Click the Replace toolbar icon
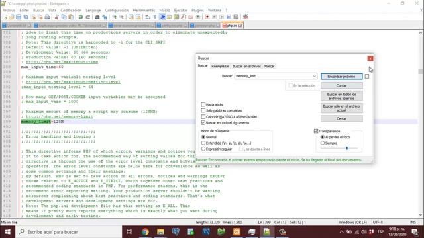This screenshot has height=238, width=424. (105, 17)
